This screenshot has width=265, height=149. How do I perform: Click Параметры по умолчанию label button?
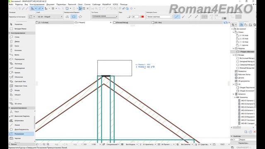tap(17, 17)
